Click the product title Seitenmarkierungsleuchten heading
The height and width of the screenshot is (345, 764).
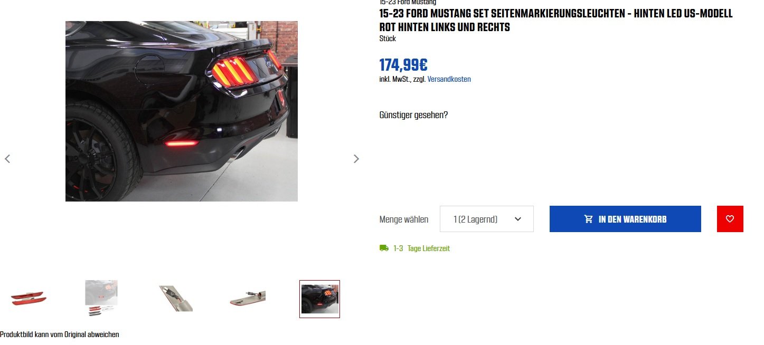pyautogui.click(x=556, y=21)
